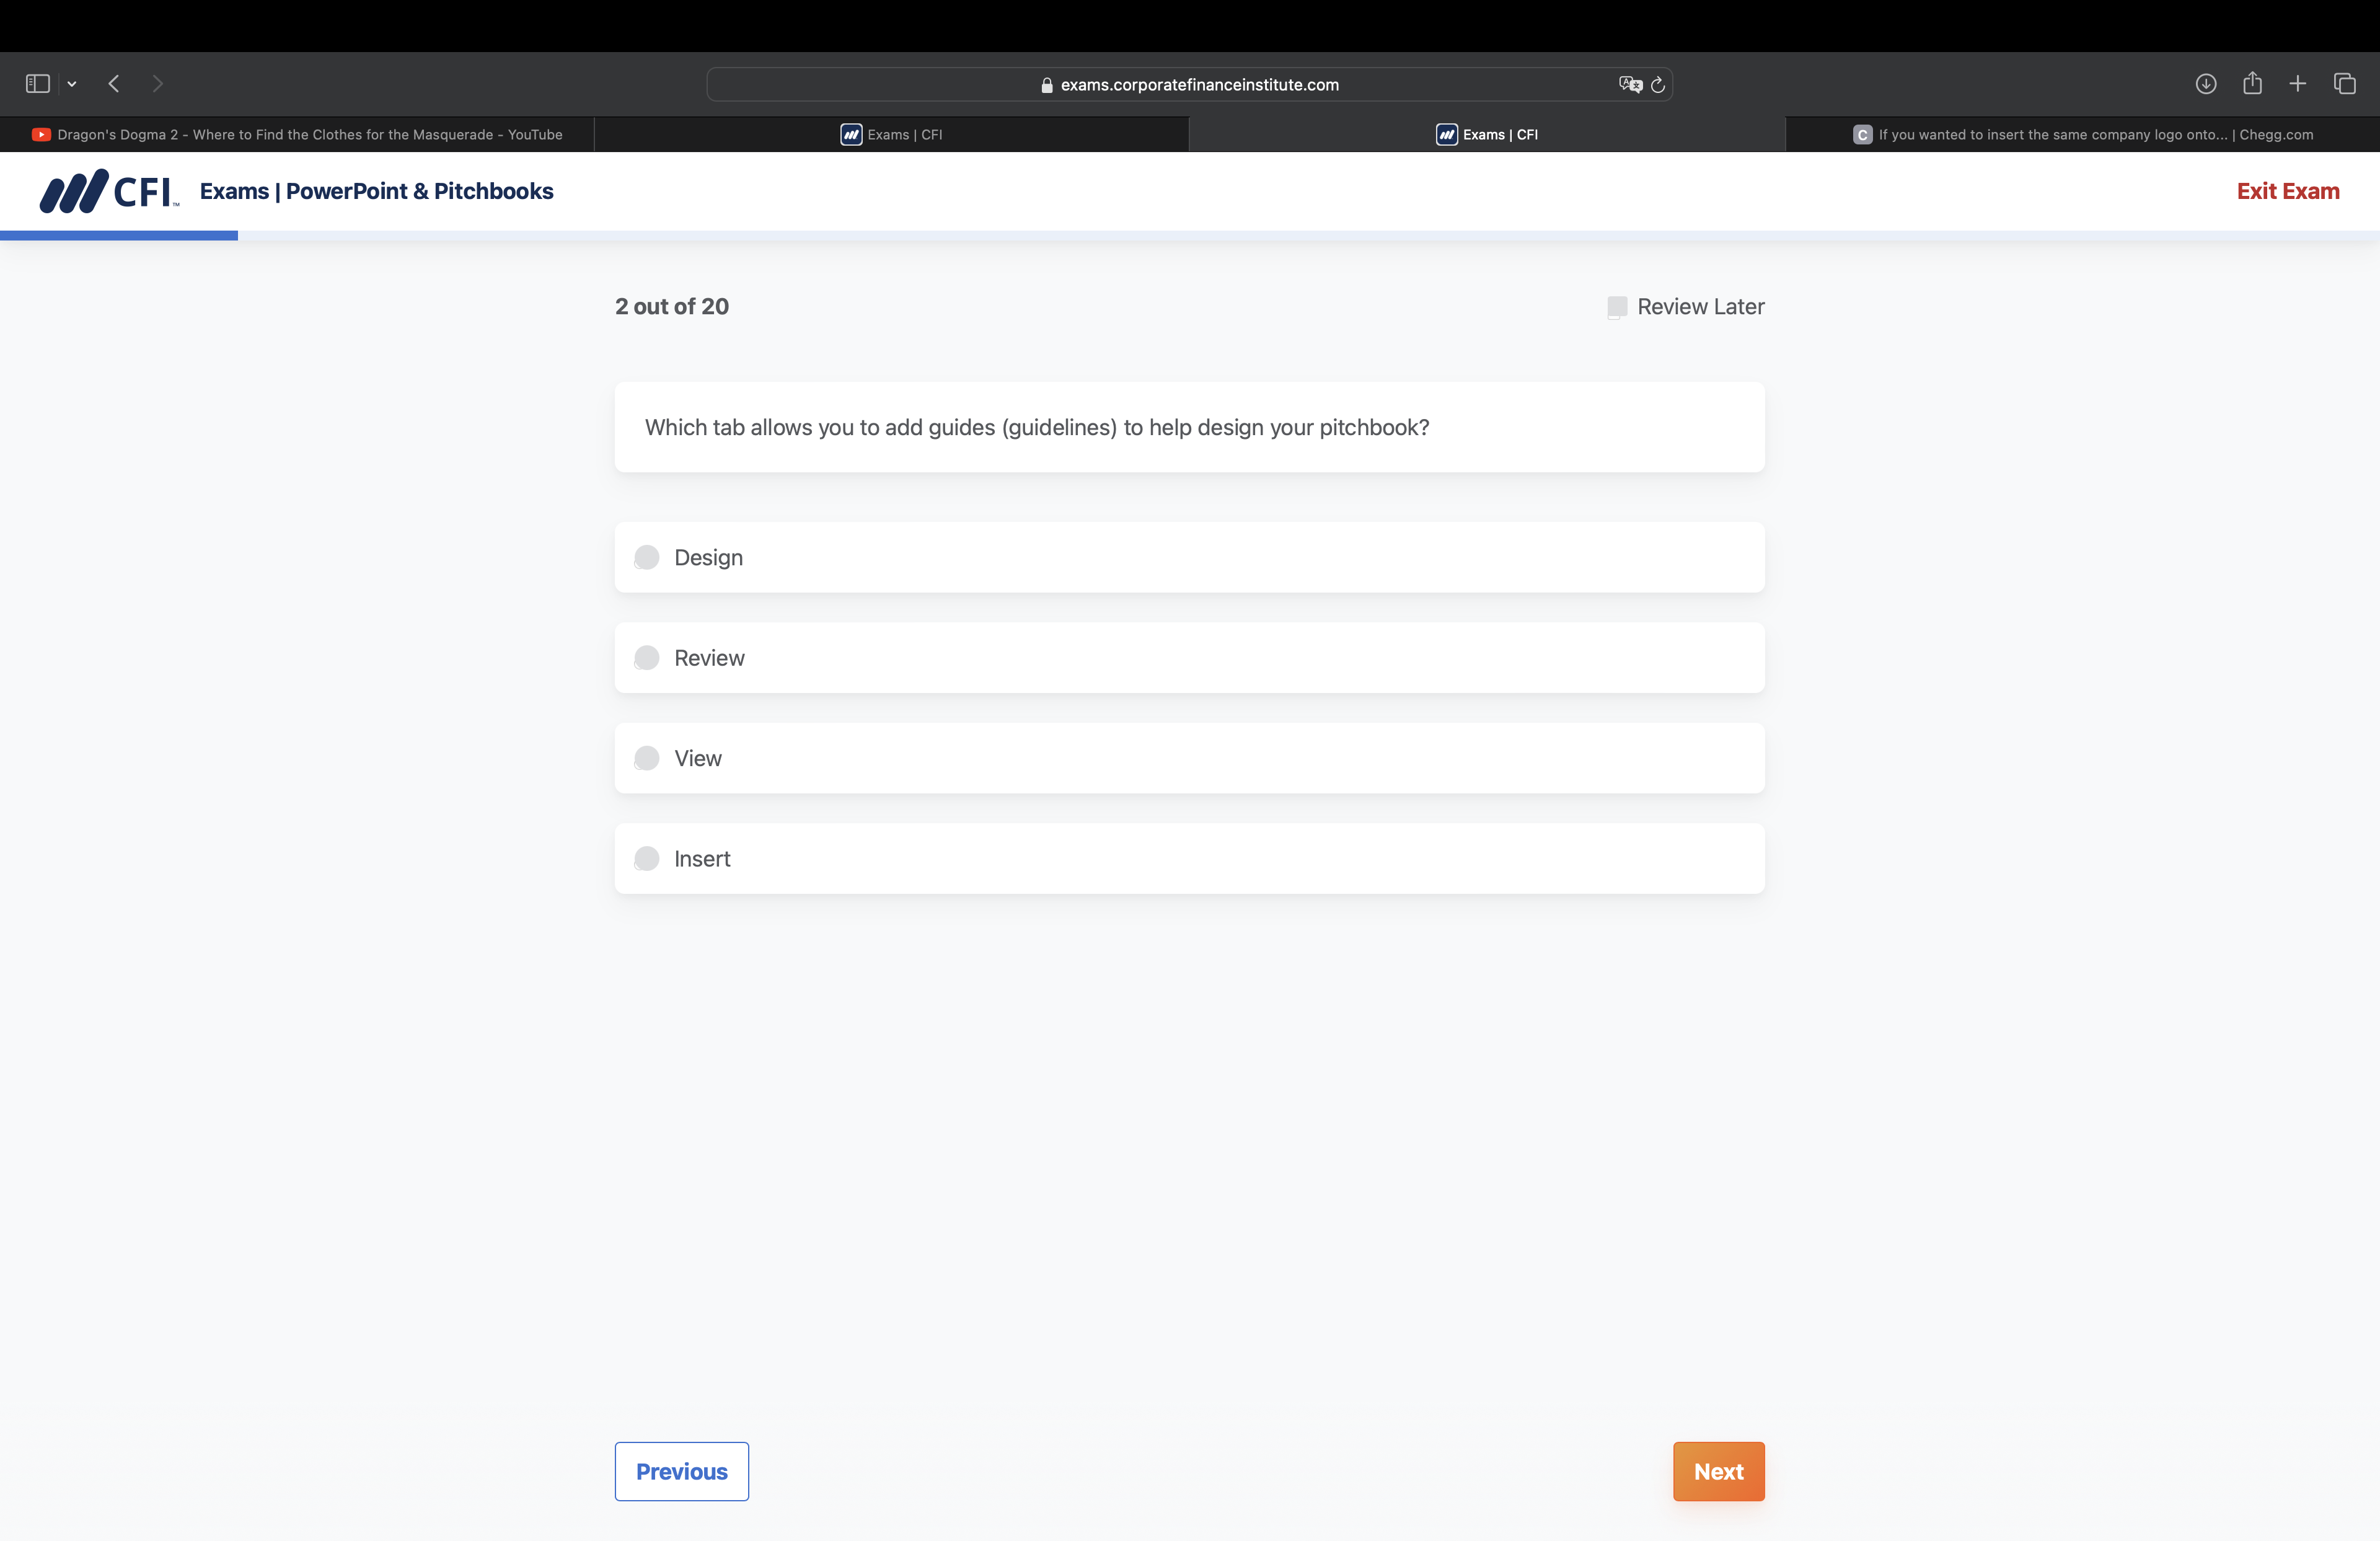
Task: Choose the Insert radio button
Action: [647, 859]
